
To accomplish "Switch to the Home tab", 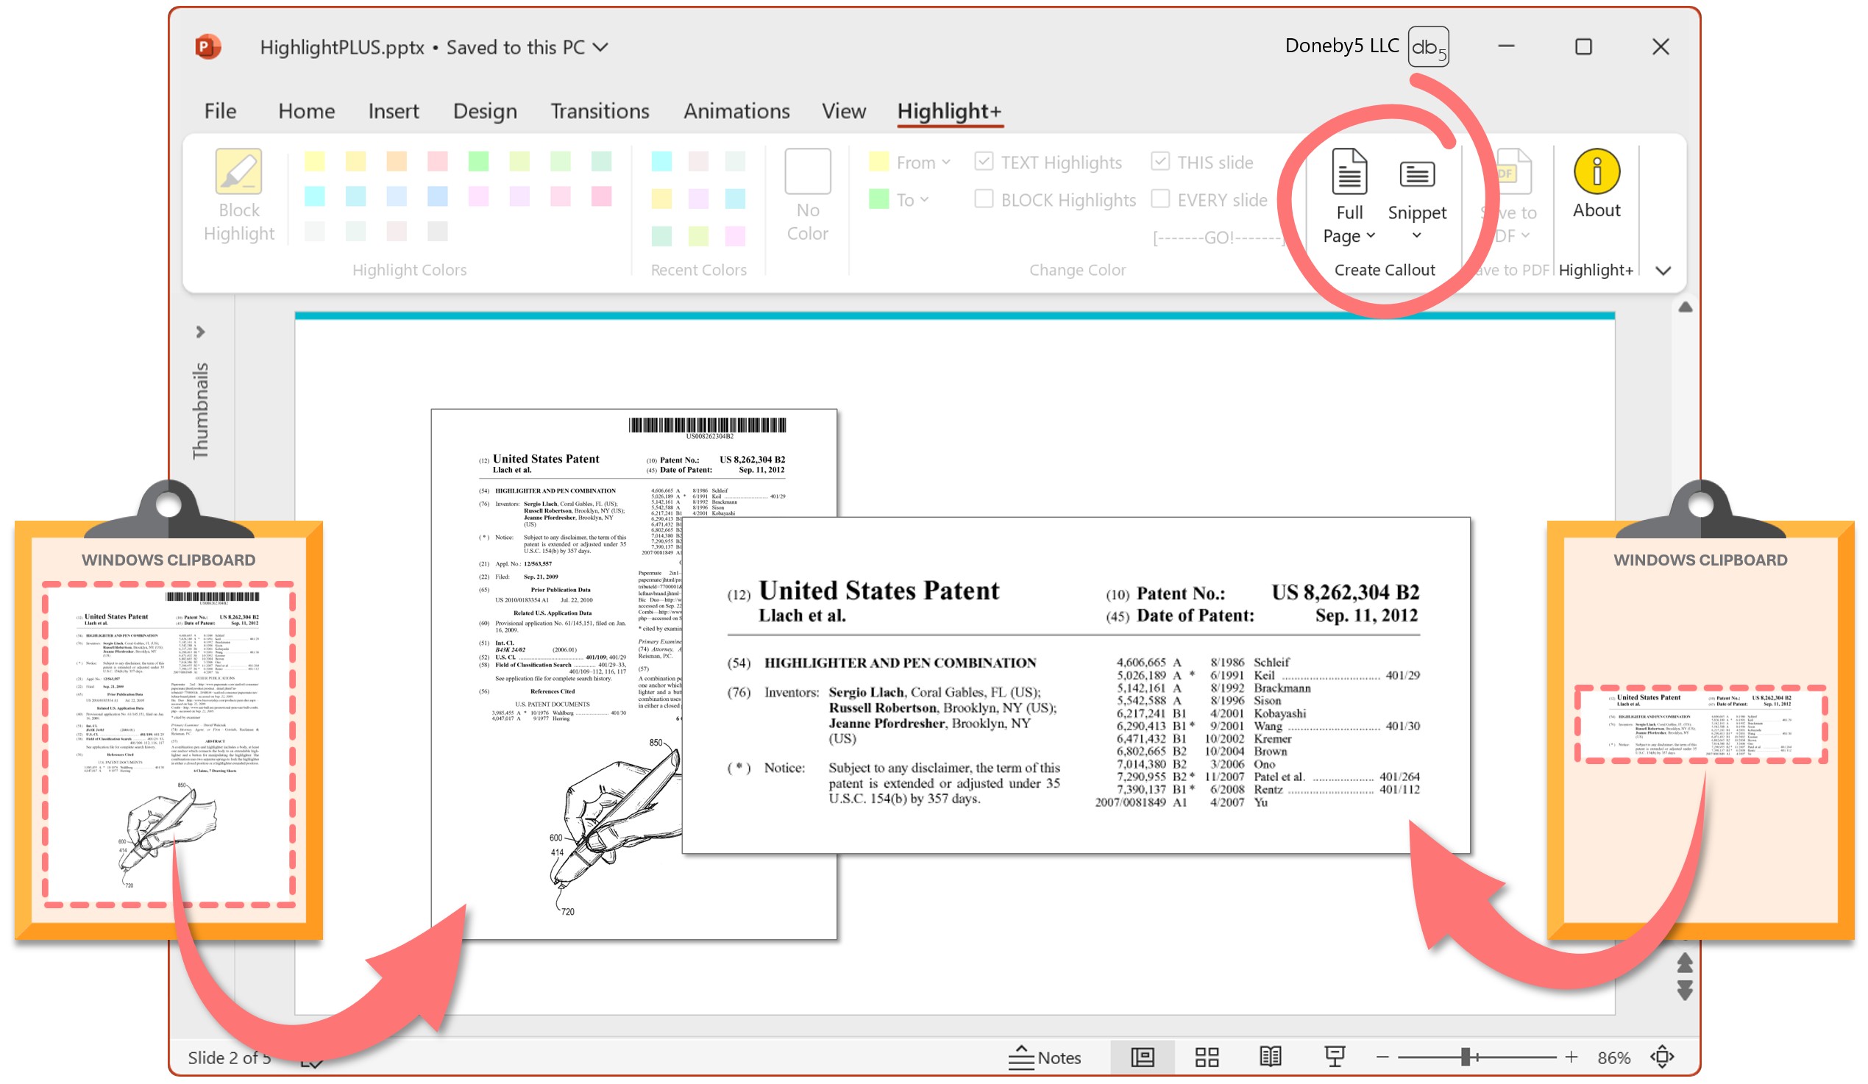I will [x=306, y=111].
